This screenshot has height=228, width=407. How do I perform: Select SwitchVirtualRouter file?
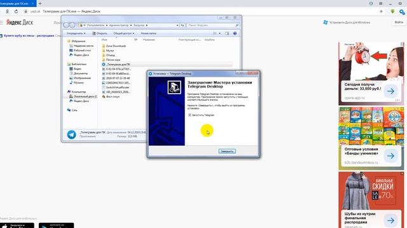116,87
